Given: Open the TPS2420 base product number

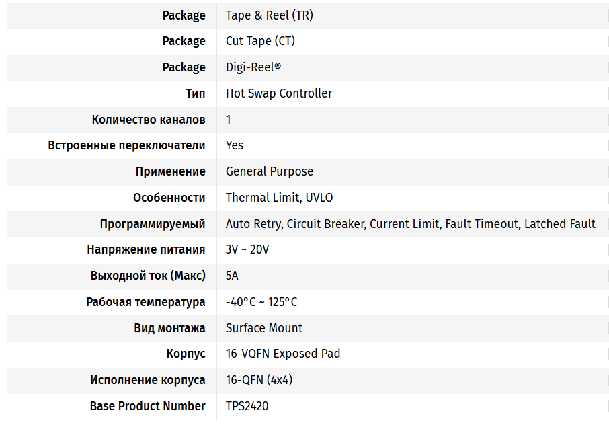Looking at the screenshot, I should 247,406.
